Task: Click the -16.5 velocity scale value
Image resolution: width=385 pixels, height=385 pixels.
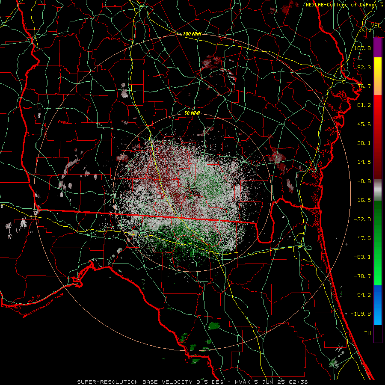Action: tap(362, 200)
